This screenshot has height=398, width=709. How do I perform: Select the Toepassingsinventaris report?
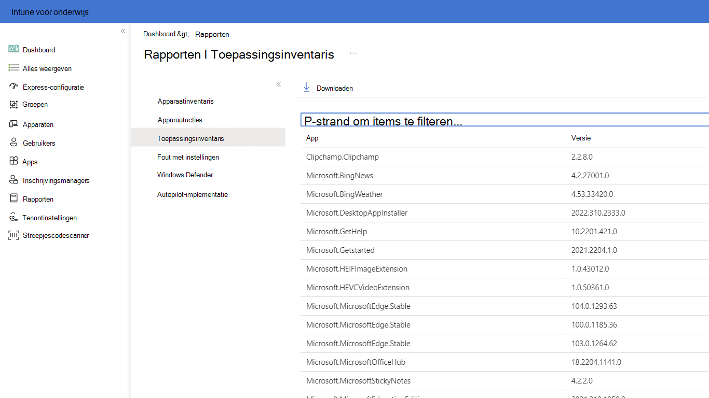coord(208,138)
